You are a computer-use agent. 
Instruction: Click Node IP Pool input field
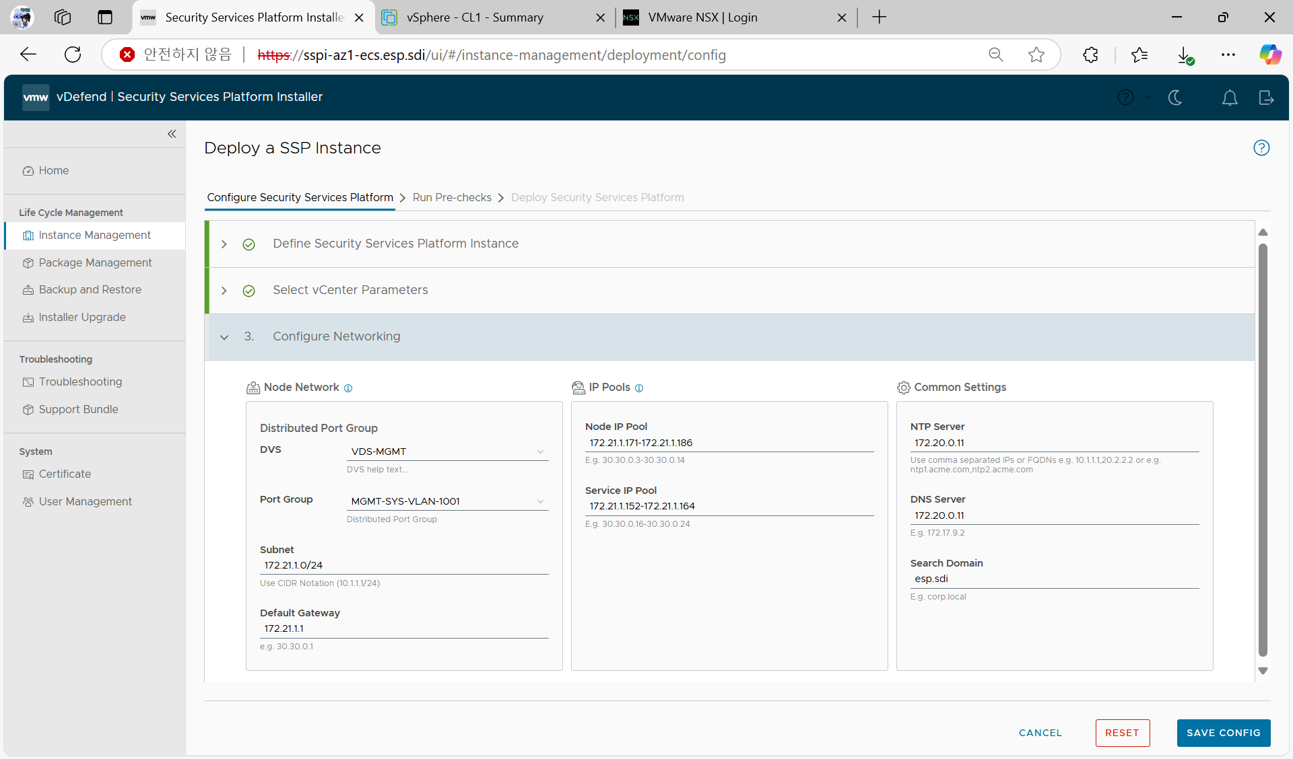729,443
